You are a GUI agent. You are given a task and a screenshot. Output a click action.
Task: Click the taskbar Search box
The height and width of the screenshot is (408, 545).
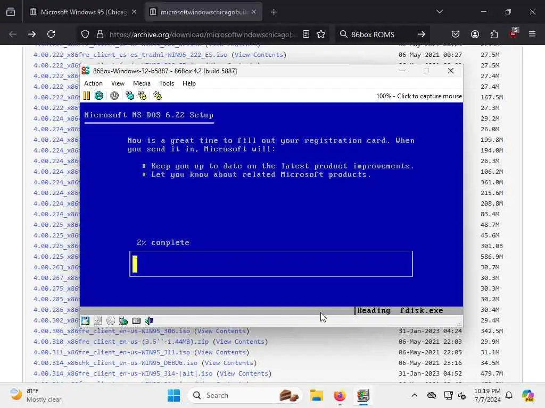[245, 395]
